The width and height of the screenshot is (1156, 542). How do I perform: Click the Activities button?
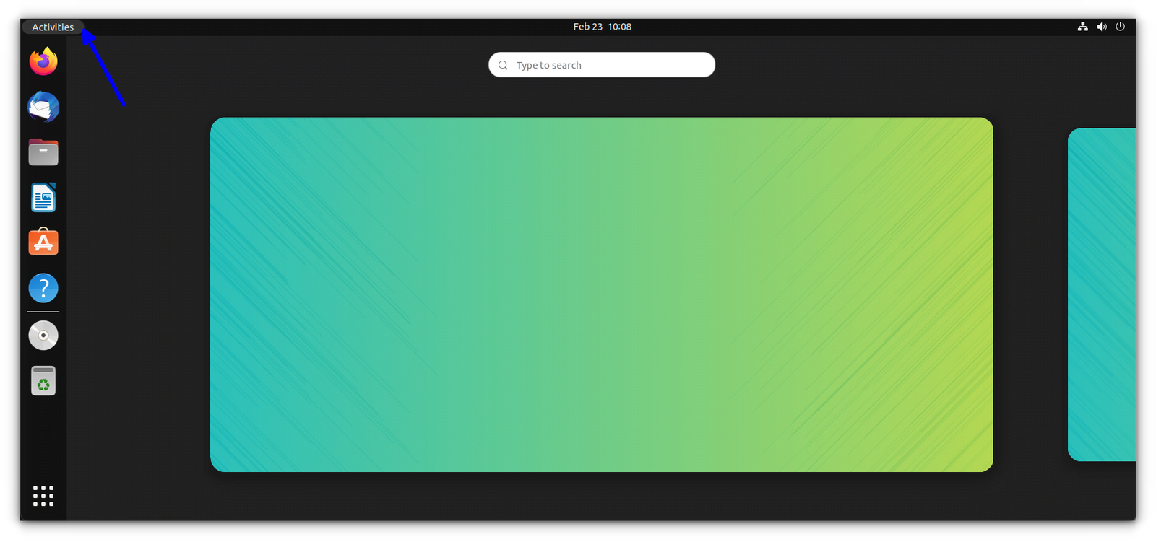point(53,27)
